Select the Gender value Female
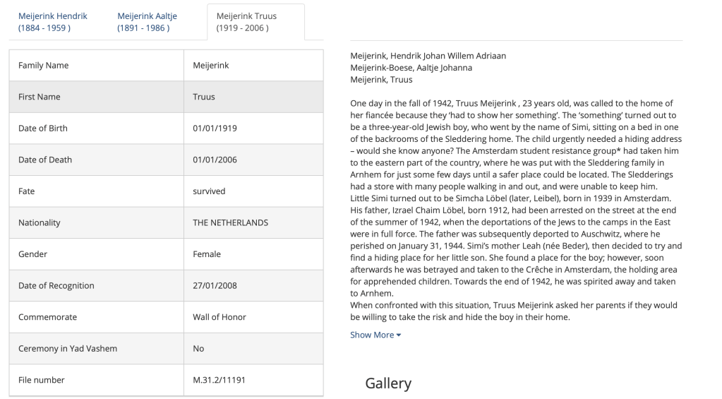The width and height of the screenshot is (722, 399). tap(207, 254)
